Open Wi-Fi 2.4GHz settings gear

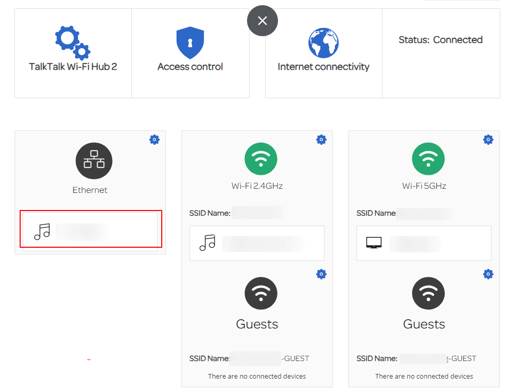point(321,140)
